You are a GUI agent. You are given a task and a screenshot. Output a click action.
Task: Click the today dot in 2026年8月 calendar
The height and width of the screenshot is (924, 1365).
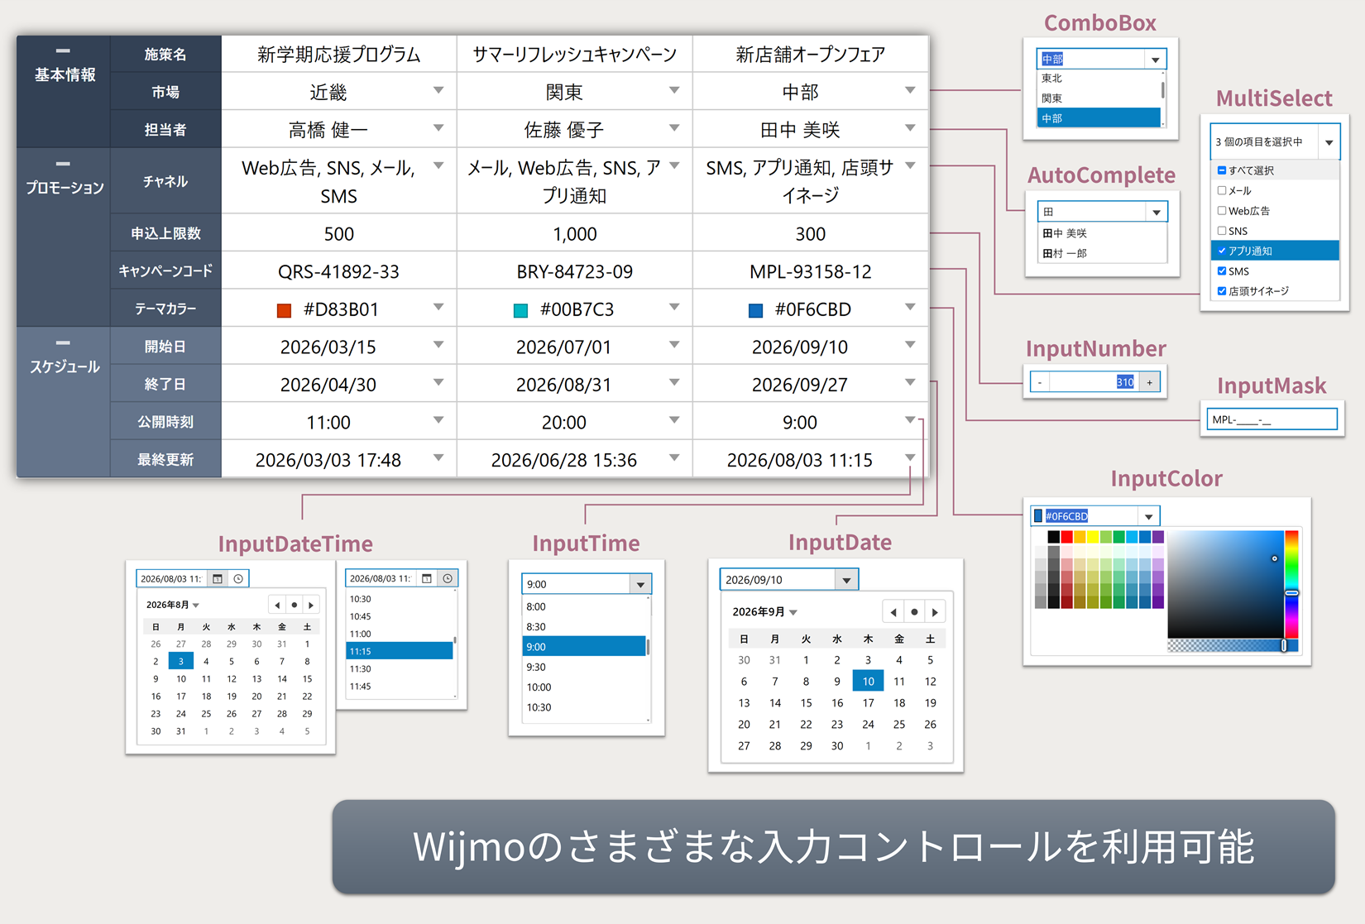pyautogui.click(x=294, y=605)
